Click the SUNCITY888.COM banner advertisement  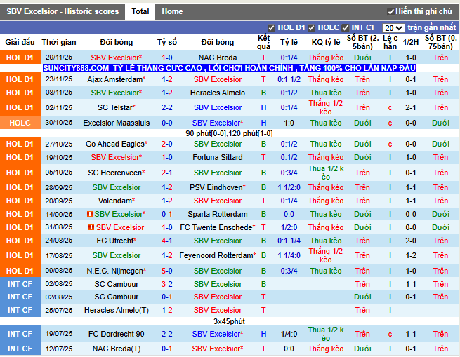pos(229,68)
